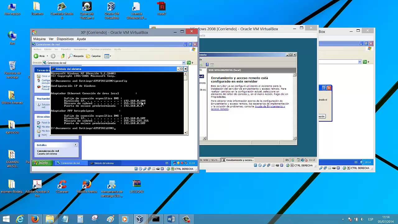
Task: Open Herramientas menu in Conexiones de red
Action: tap(81, 49)
